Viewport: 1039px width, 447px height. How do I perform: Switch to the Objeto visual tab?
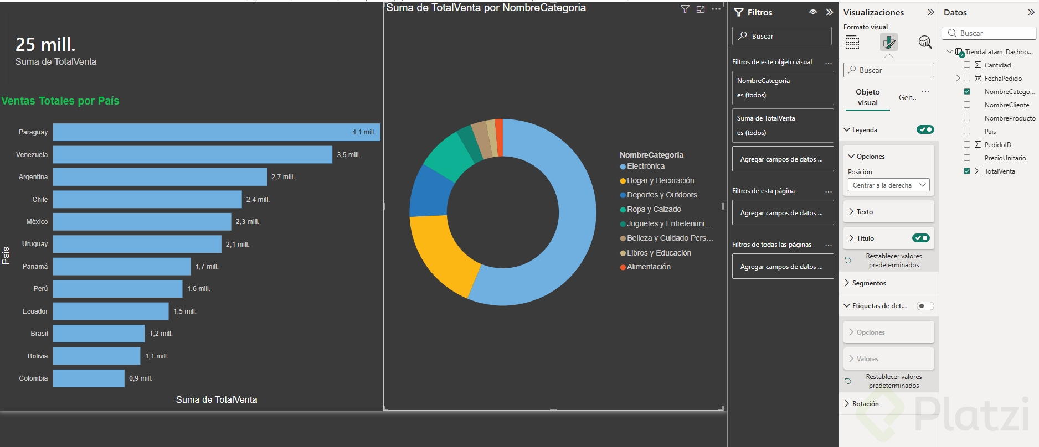(868, 97)
